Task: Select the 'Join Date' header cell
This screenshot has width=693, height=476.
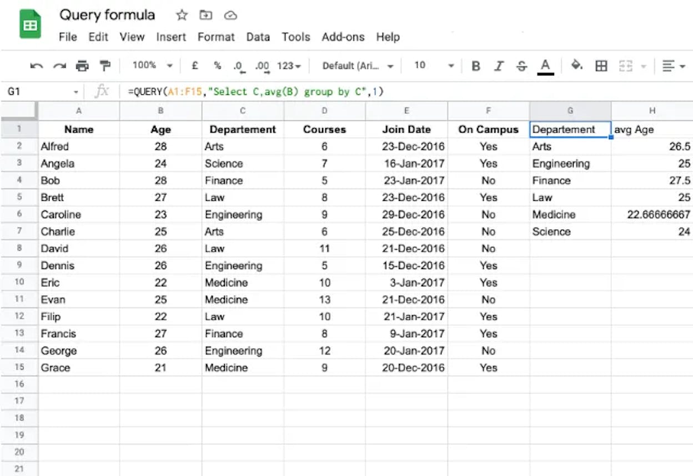Action: point(406,129)
